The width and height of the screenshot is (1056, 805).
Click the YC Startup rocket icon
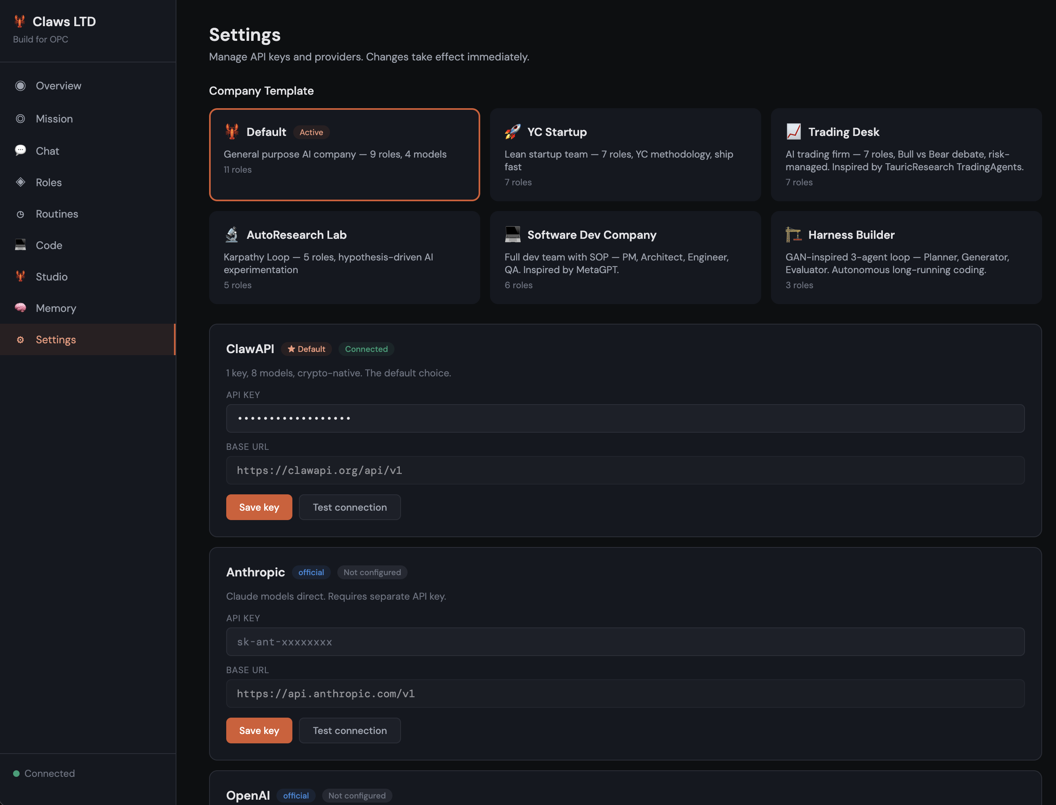point(512,132)
